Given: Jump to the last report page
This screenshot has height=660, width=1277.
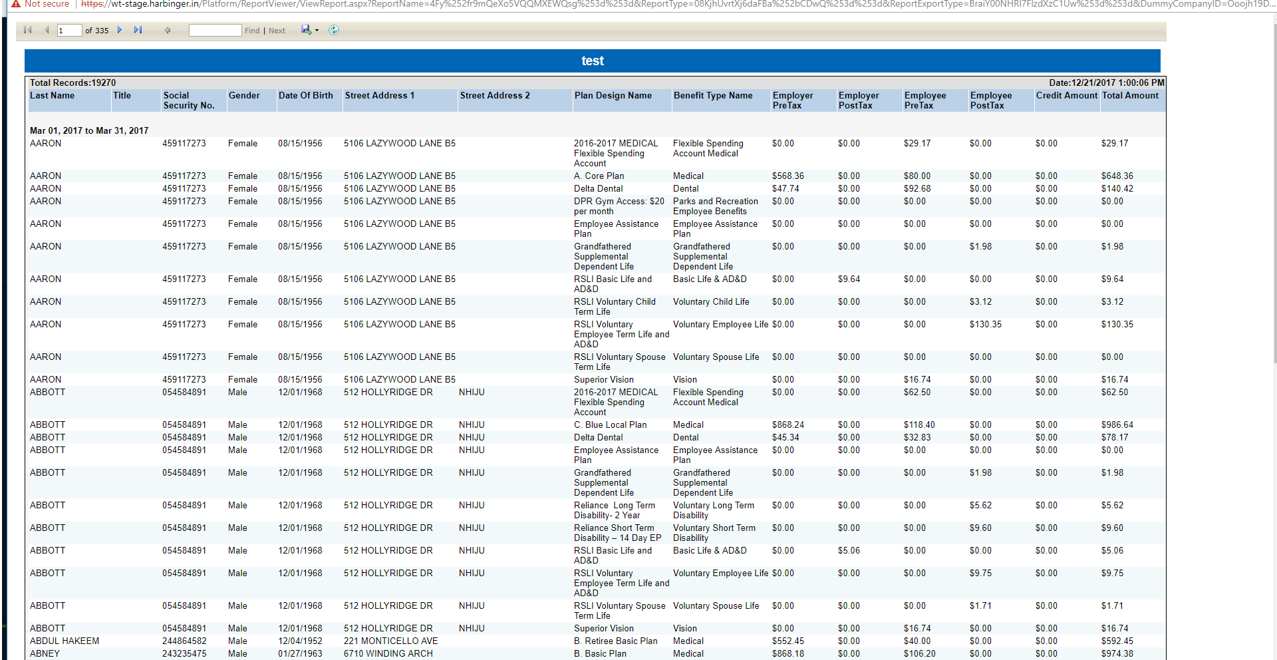Looking at the screenshot, I should 138,30.
